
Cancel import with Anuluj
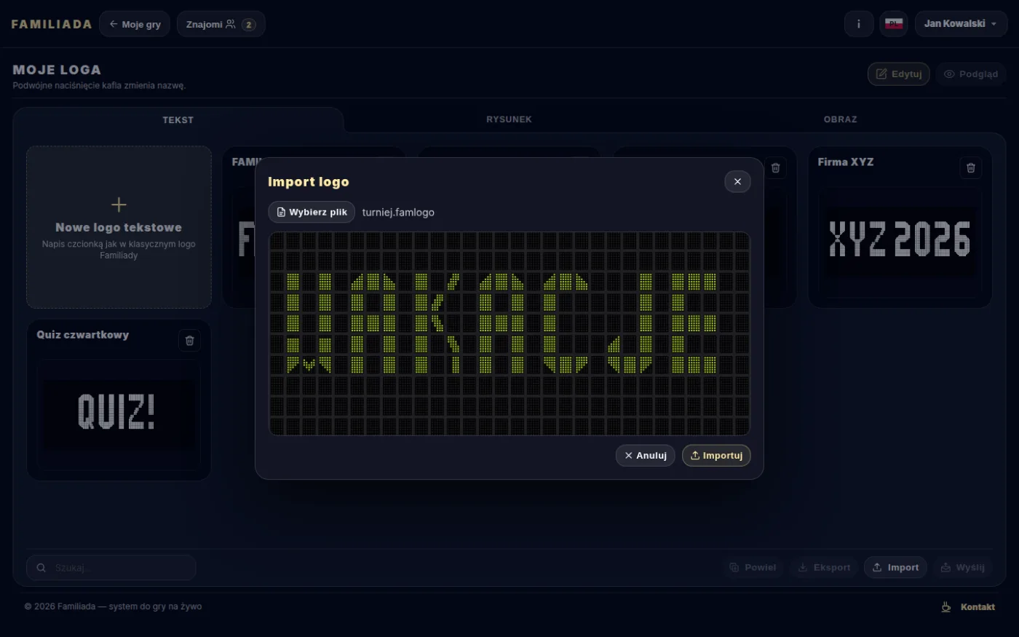pos(646,456)
